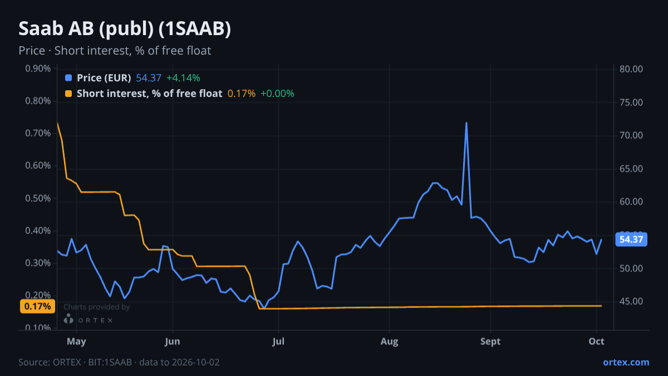668x376 pixels.
Task: Click the blue 54.37 axis price badge
Action: pyautogui.click(x=631, y=240)
